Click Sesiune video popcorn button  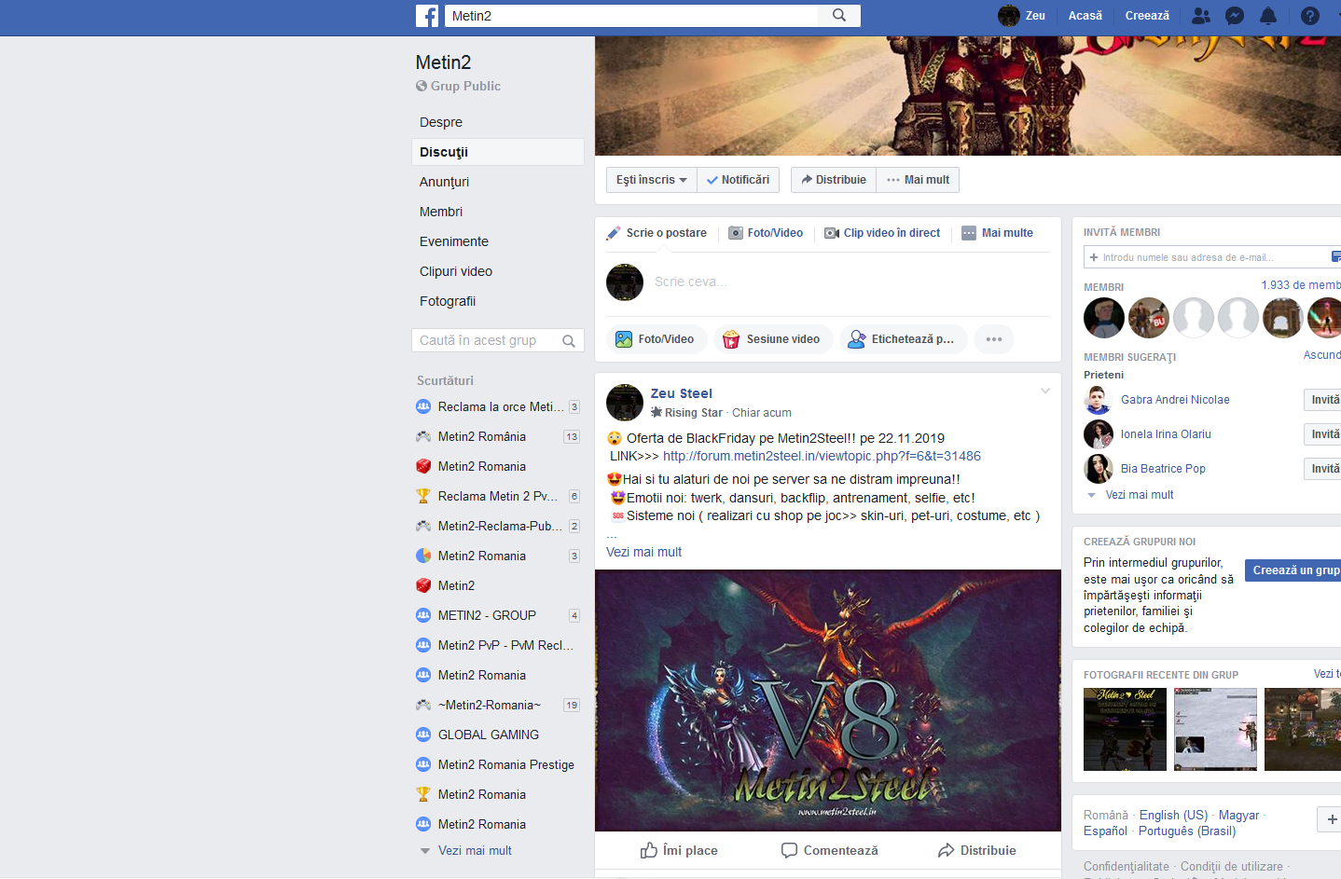tap(771, 339)
